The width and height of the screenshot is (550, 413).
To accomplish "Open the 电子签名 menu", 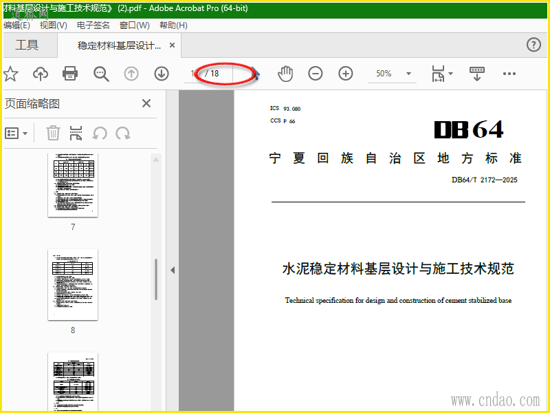I will [x=93, y=25].
